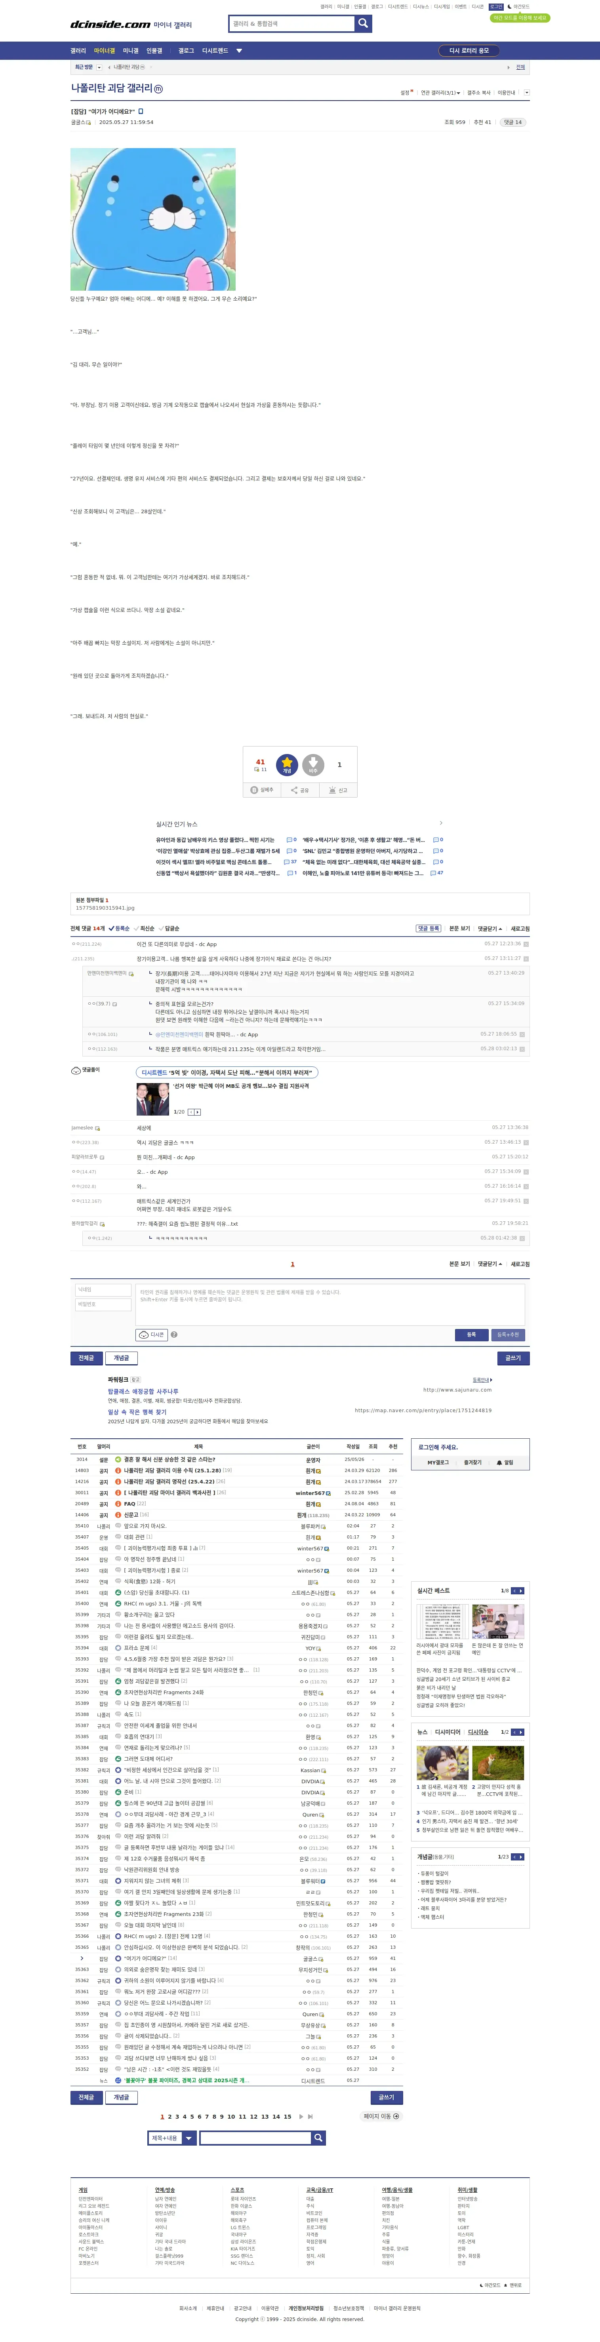Click next arrow in 실시간 베스트 widget

[520, 1591]
